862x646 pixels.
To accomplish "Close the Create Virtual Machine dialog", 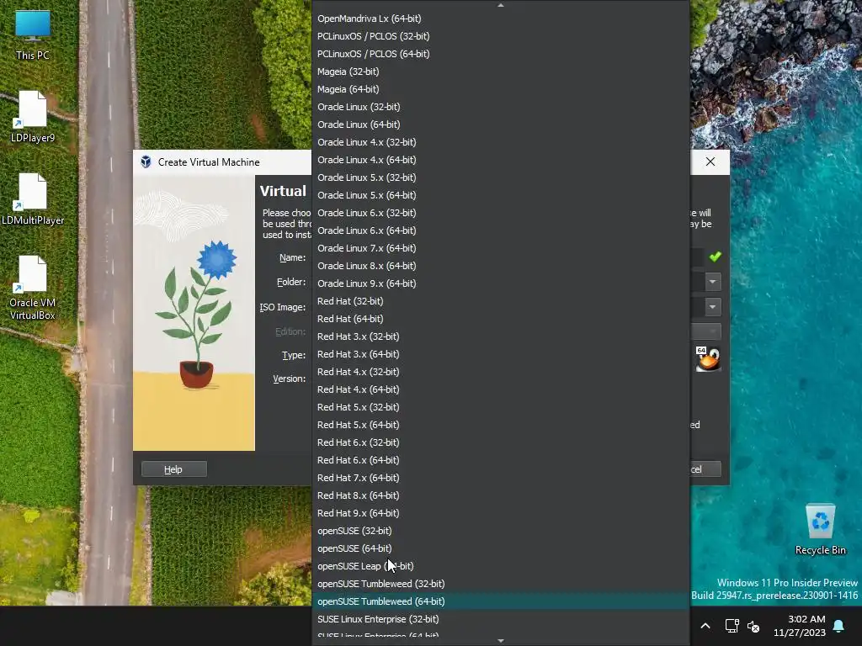I will pyautogui.click(x=710, y=161).
